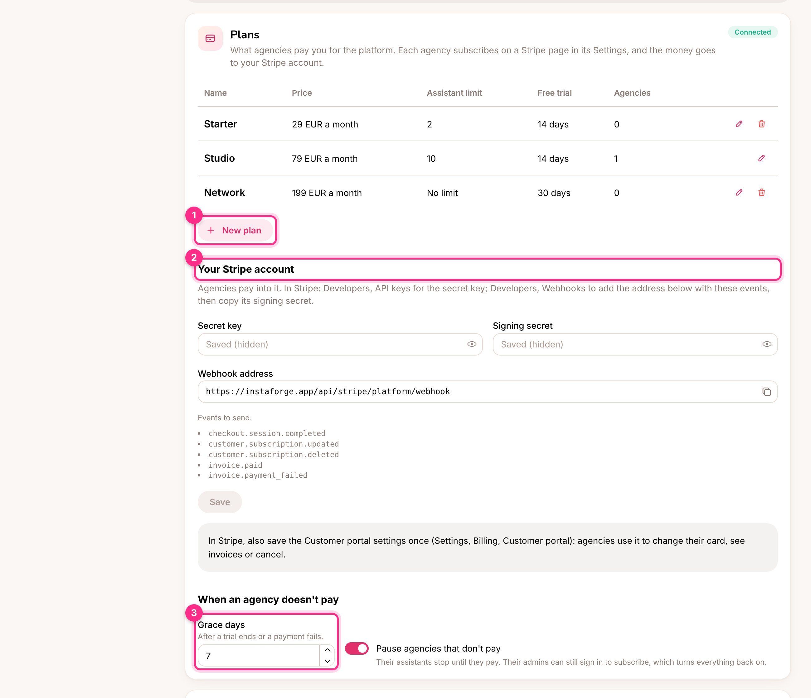Edit the Starter plan pencil icon
811x698 pixels.
[739, 124]
